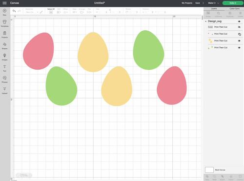The width and height of the screenshot is (244, 181).
Task: Toggle visibility of second Print Then Cut layer
Action: coord(240,34)
